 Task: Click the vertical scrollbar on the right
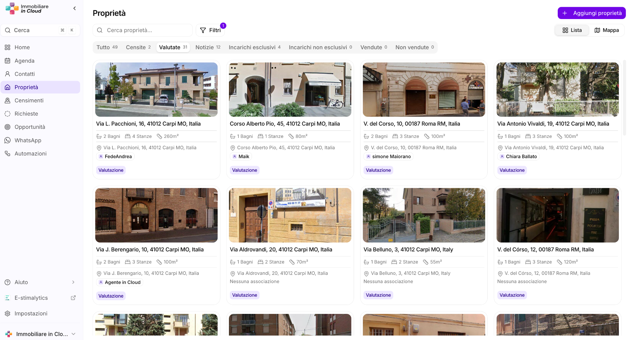coord(624,98)
